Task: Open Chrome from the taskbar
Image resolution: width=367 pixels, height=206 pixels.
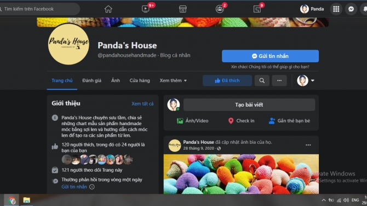Action: [x=12, y=200]
